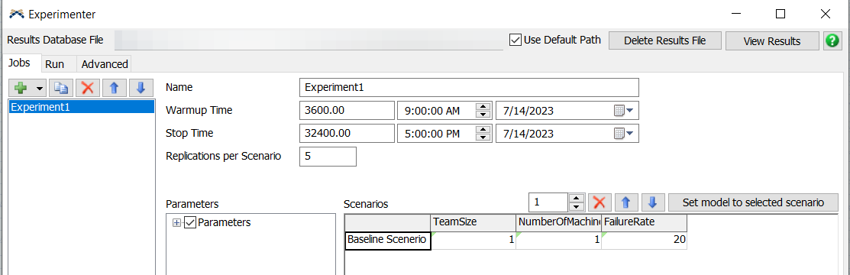The height and width of the screenshot is (275, 850).
Task: Click the View Results button
Action: pos(772,40)
